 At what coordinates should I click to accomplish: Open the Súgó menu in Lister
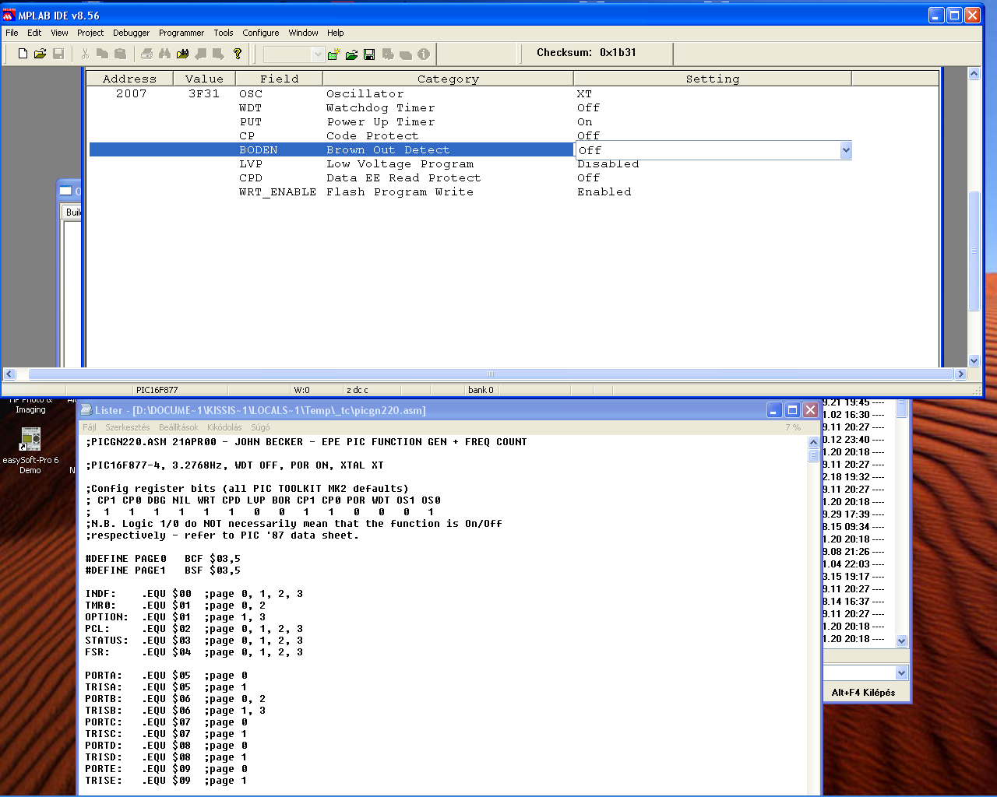coord(260,427)
